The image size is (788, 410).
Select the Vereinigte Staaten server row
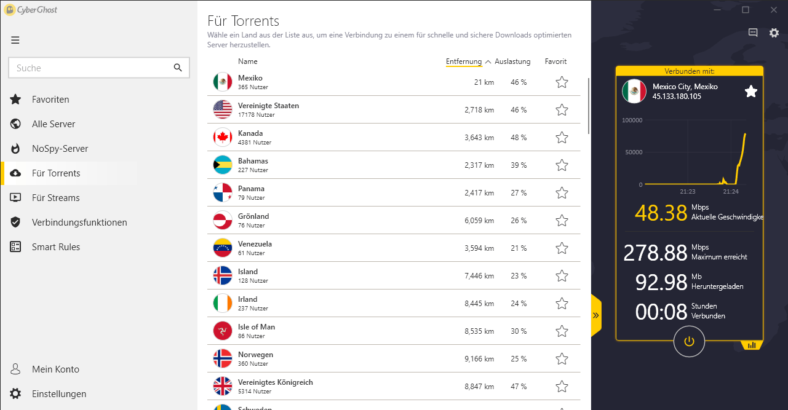tap(396, 110)
